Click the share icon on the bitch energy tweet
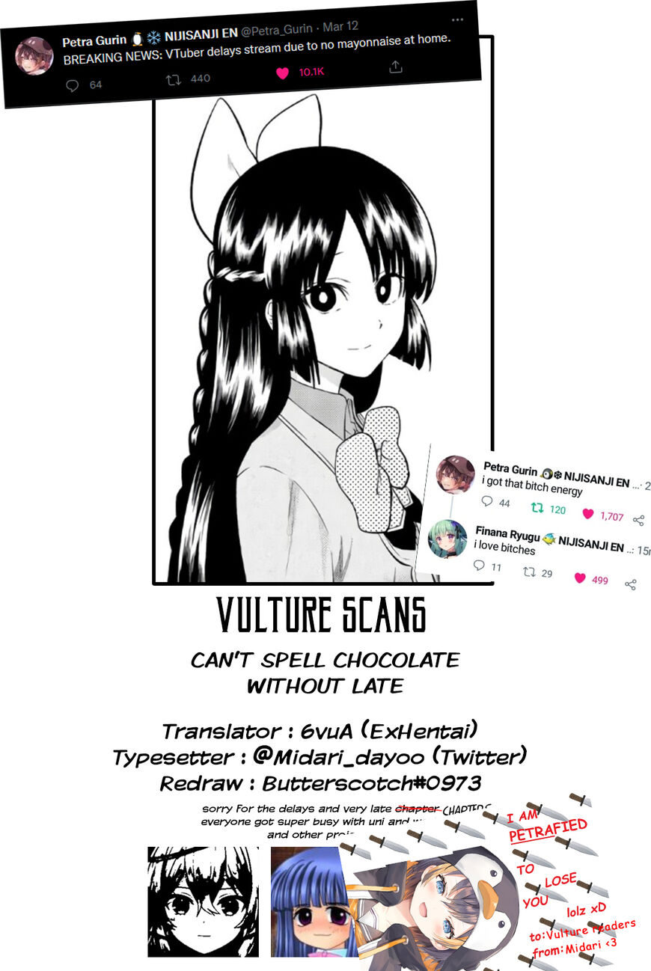The height and width of the screenshot is (971, 651). (x=638, y=520)
